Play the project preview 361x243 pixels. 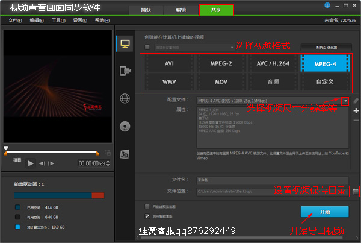[31, 163]
